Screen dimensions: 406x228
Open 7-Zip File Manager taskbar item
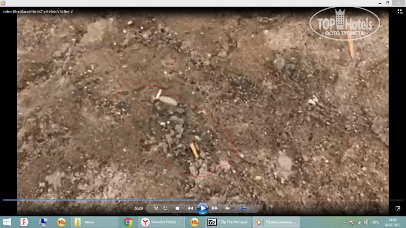click(x=228, y=222)
